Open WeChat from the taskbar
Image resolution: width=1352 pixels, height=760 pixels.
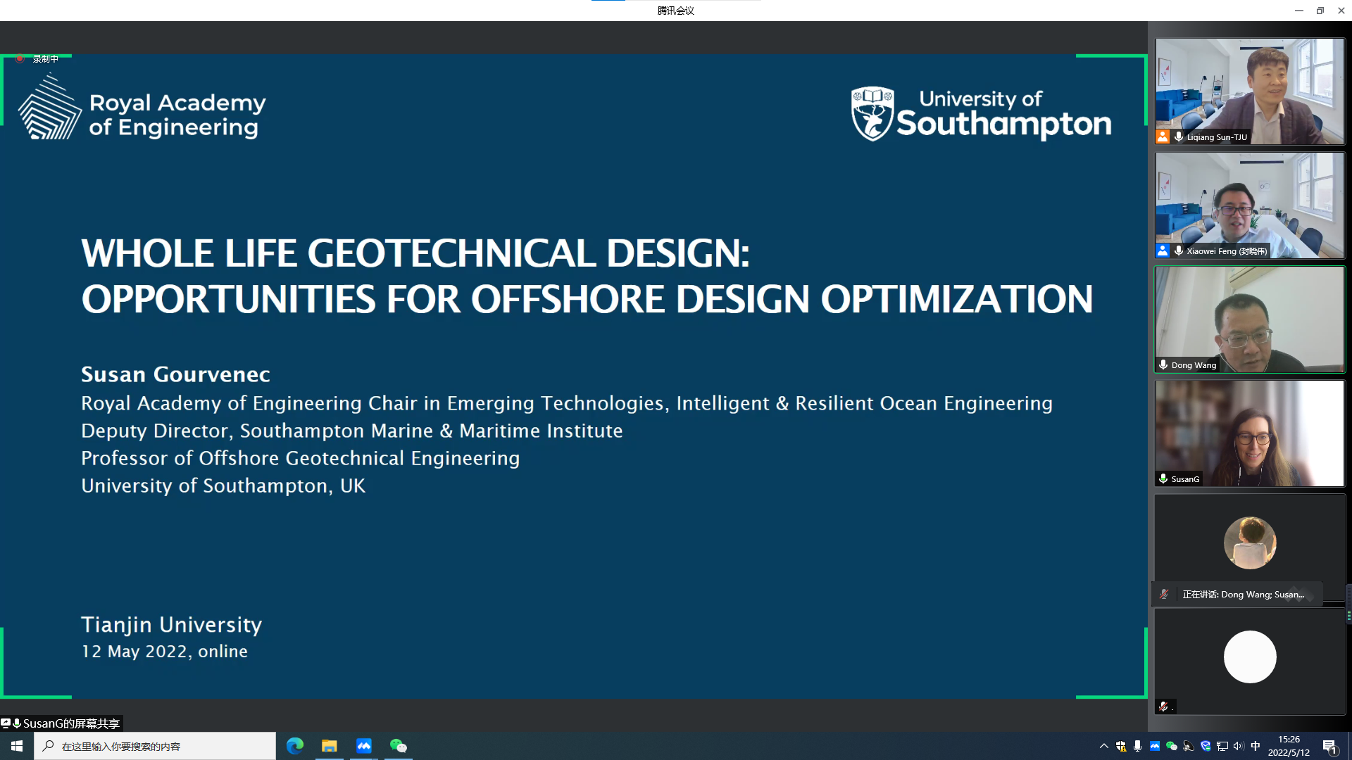[x=399, y=746]
